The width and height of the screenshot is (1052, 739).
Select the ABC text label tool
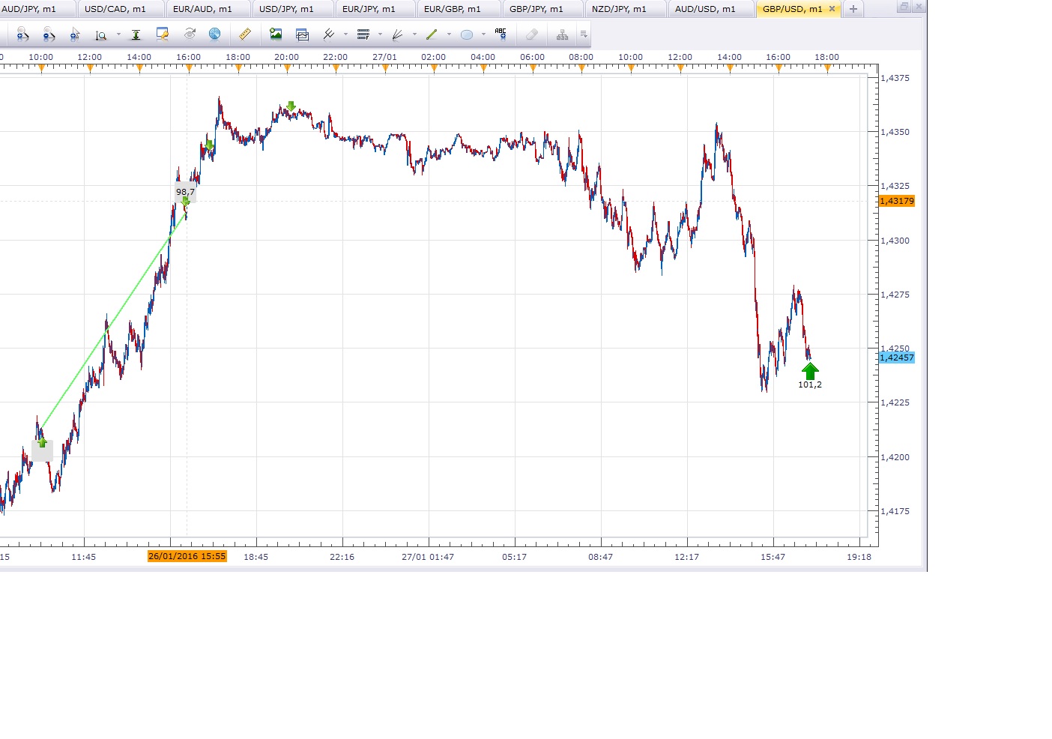coord(501,34)
